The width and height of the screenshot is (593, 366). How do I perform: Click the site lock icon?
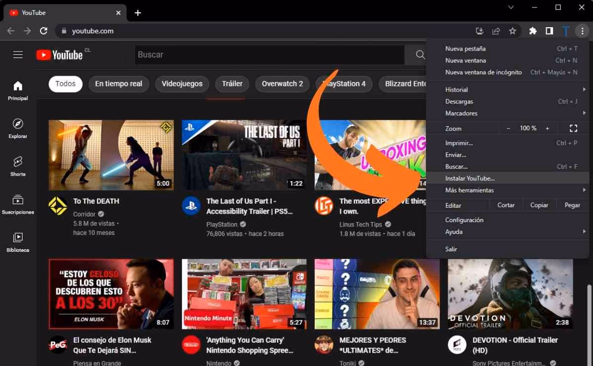coord(63,31)
